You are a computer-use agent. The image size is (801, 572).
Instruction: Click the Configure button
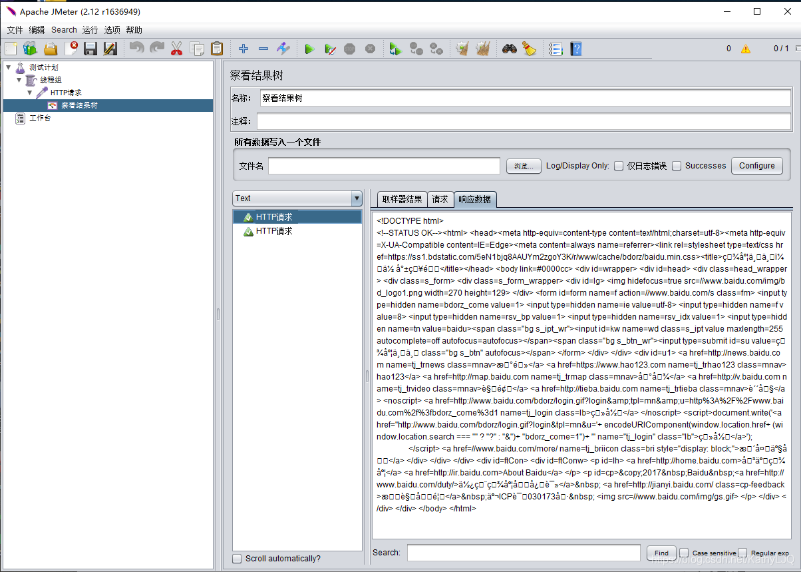pyautogui.click(x=757, y=166)
